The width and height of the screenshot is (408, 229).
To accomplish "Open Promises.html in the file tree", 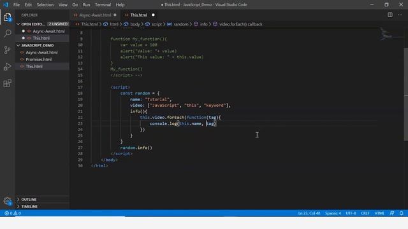I will [38, 59].
